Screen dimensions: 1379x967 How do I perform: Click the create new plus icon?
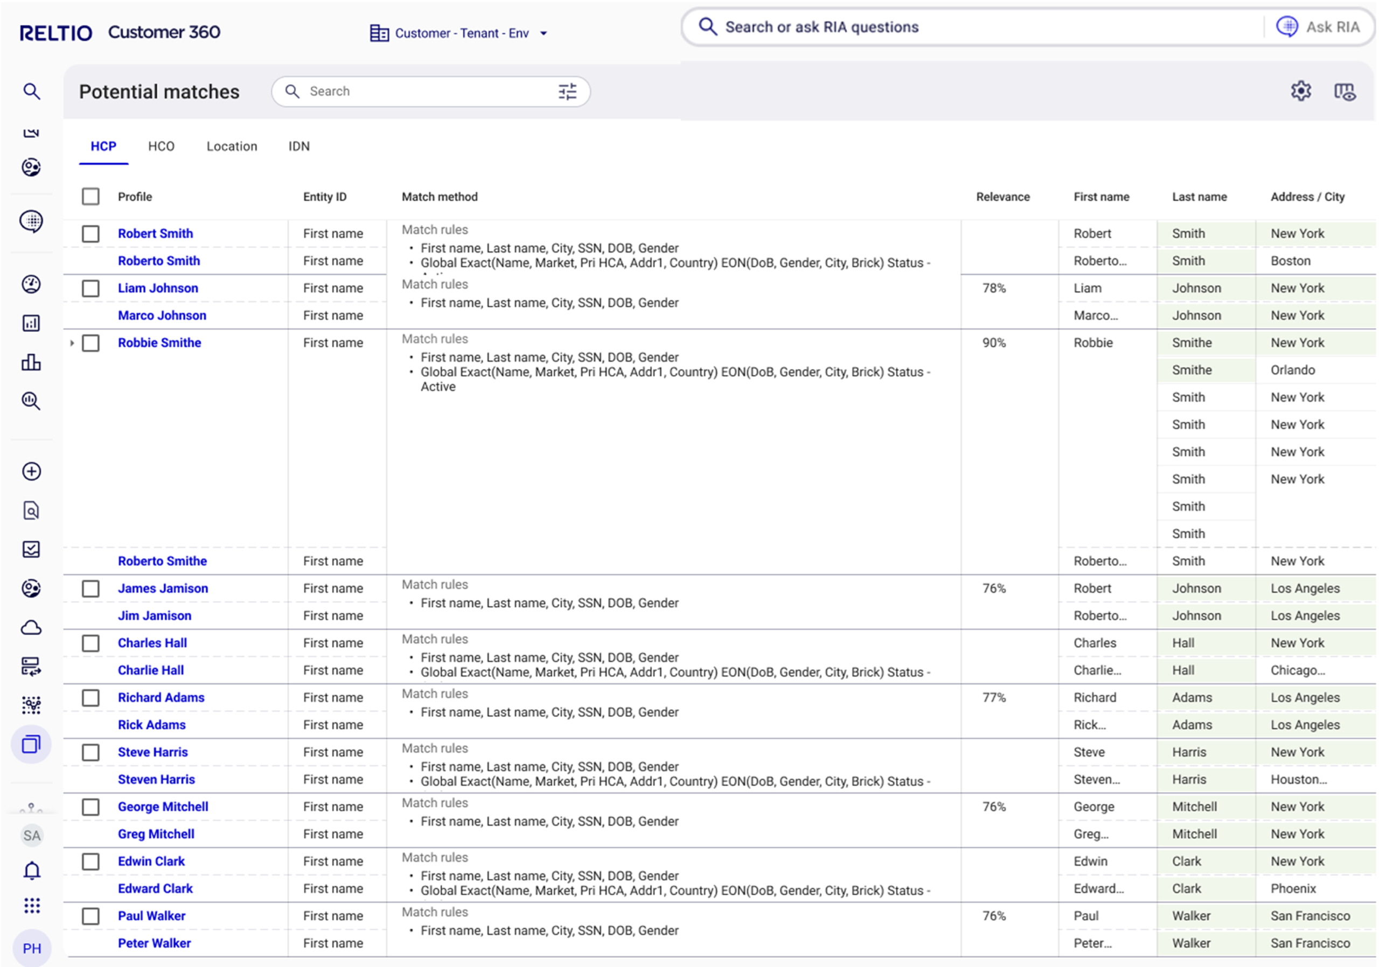point(31,471)
